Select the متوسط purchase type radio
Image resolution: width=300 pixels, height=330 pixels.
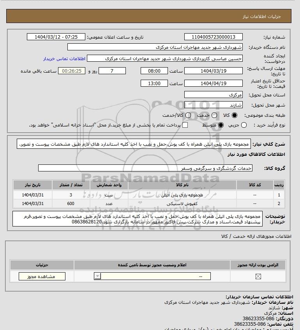(x=221, y=125)
